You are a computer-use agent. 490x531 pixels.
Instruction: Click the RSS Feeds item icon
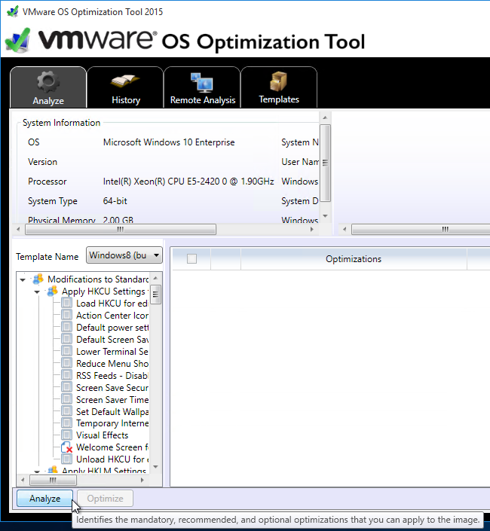(67, 375)
